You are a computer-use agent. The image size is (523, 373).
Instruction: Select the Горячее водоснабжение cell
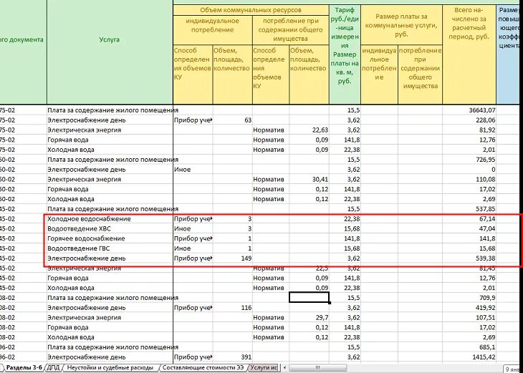(110, 238)
